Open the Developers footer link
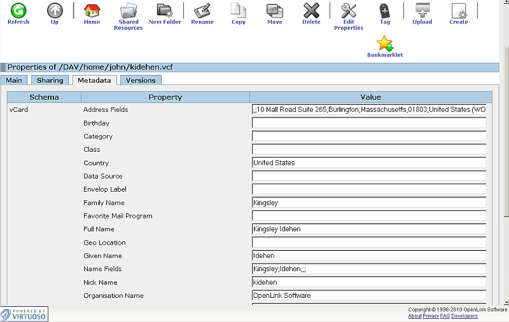Viewport: 509px width, 322px height. click(x=464, y=316)
